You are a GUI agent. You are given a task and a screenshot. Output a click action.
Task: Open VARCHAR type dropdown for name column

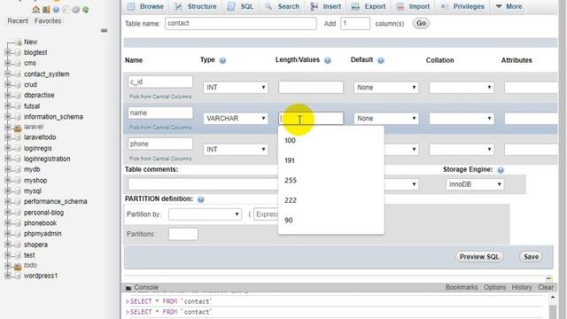tap(236, 119)
